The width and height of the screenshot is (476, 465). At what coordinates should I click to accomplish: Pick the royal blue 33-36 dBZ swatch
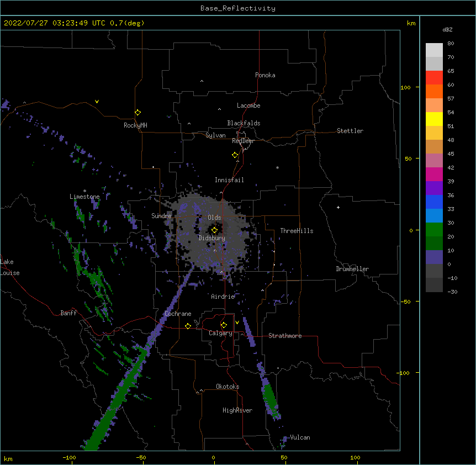click(434, 202)
